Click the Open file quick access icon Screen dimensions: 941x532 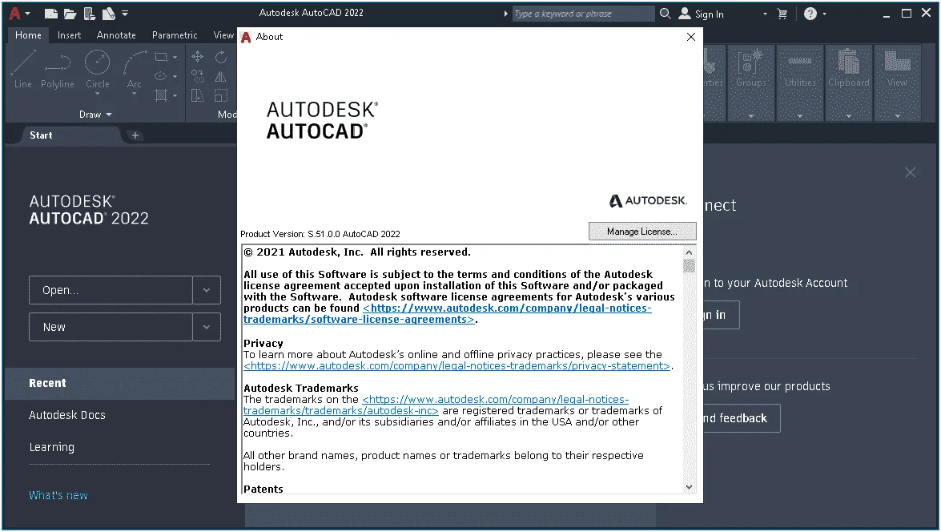coord(70,13)
